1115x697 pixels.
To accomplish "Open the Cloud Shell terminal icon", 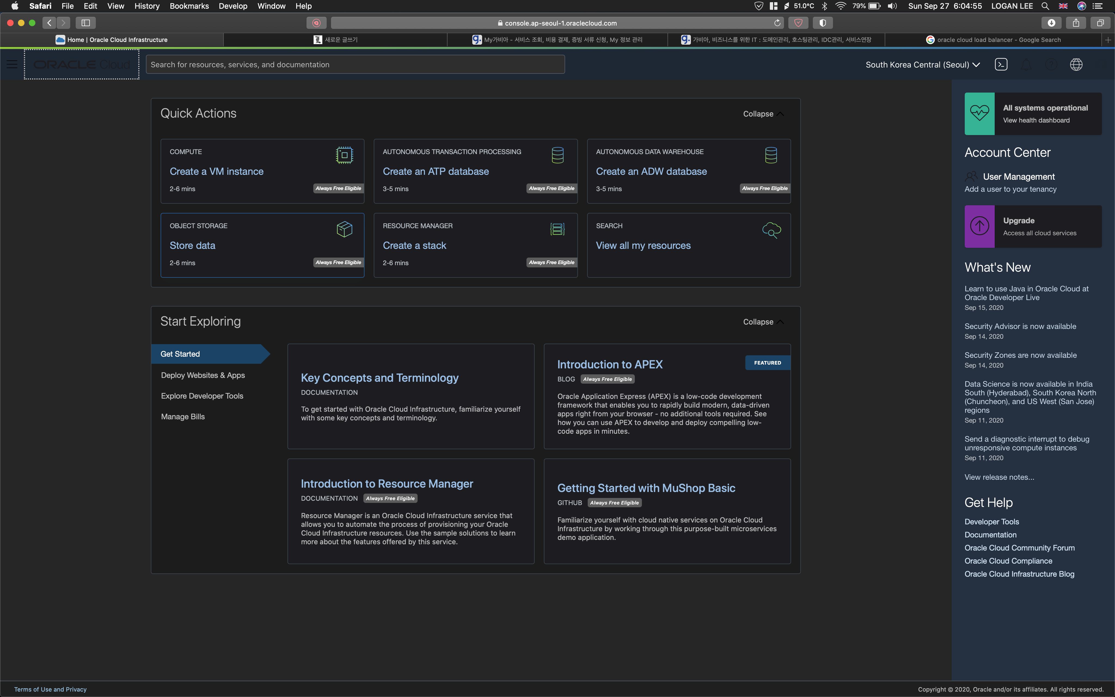I will click(x=1001, y=65).
